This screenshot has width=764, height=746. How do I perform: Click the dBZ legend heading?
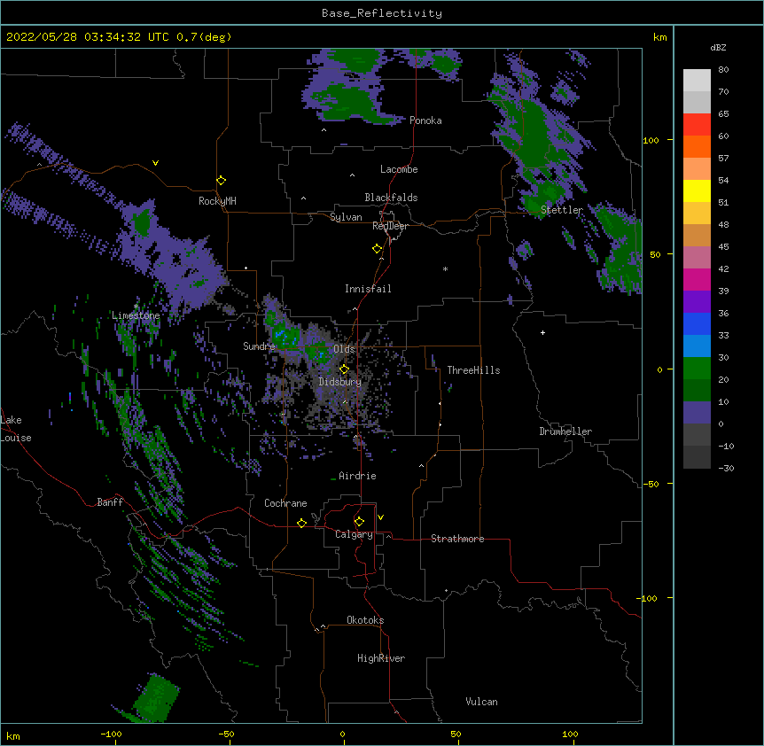(718, 48)
